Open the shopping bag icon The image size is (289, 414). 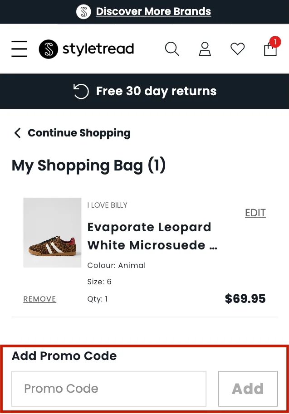[270, 49]
